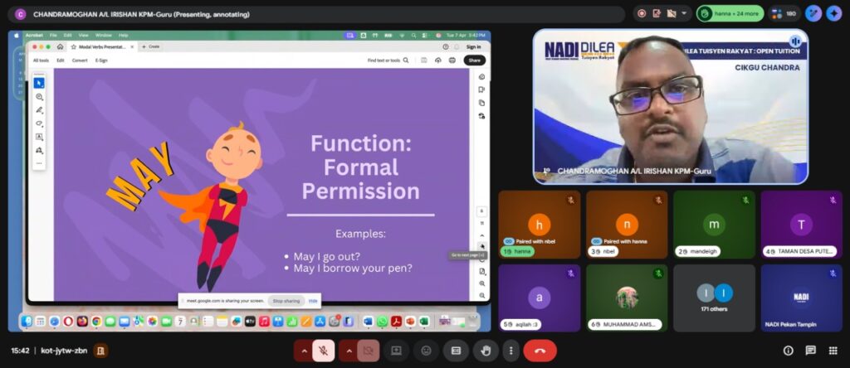Click the red Leave call button
The image size is (850, 368).
pyautogui.click(x=540, y=351)
